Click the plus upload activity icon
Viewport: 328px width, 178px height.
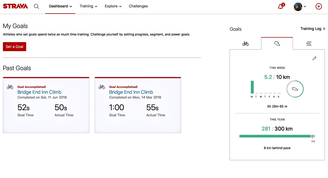pyautogui.click(x=319, y=6)
